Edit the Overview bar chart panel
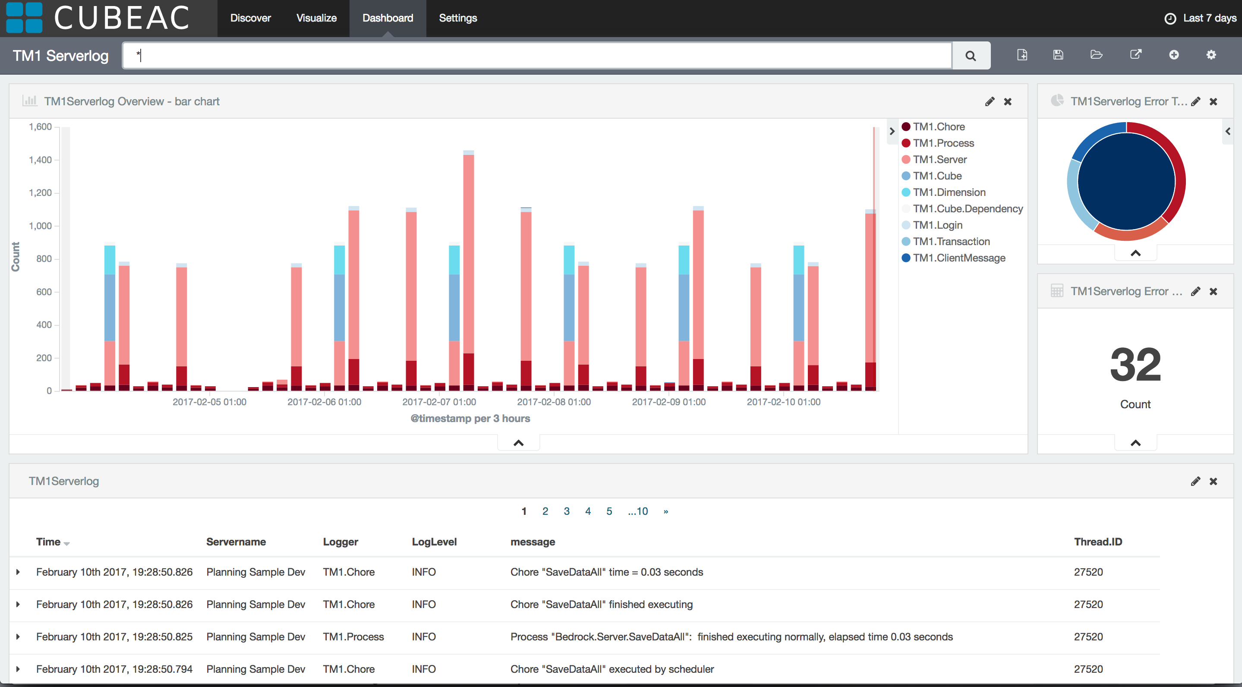 [990, 102]
